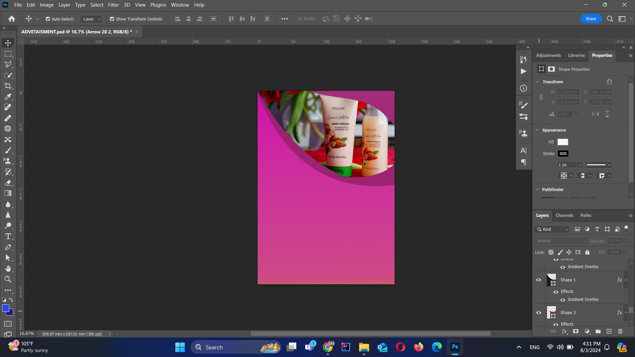Switch to the Adjustments tab
Image resolution: width=635 pixels, height=357 pixels.
(548, 56)
